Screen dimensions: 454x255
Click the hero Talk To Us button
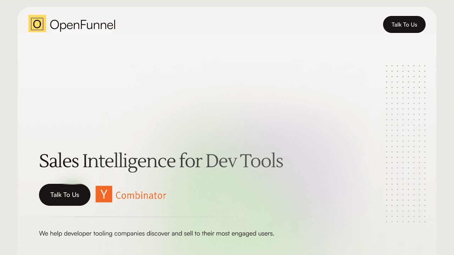coord(65,195)
